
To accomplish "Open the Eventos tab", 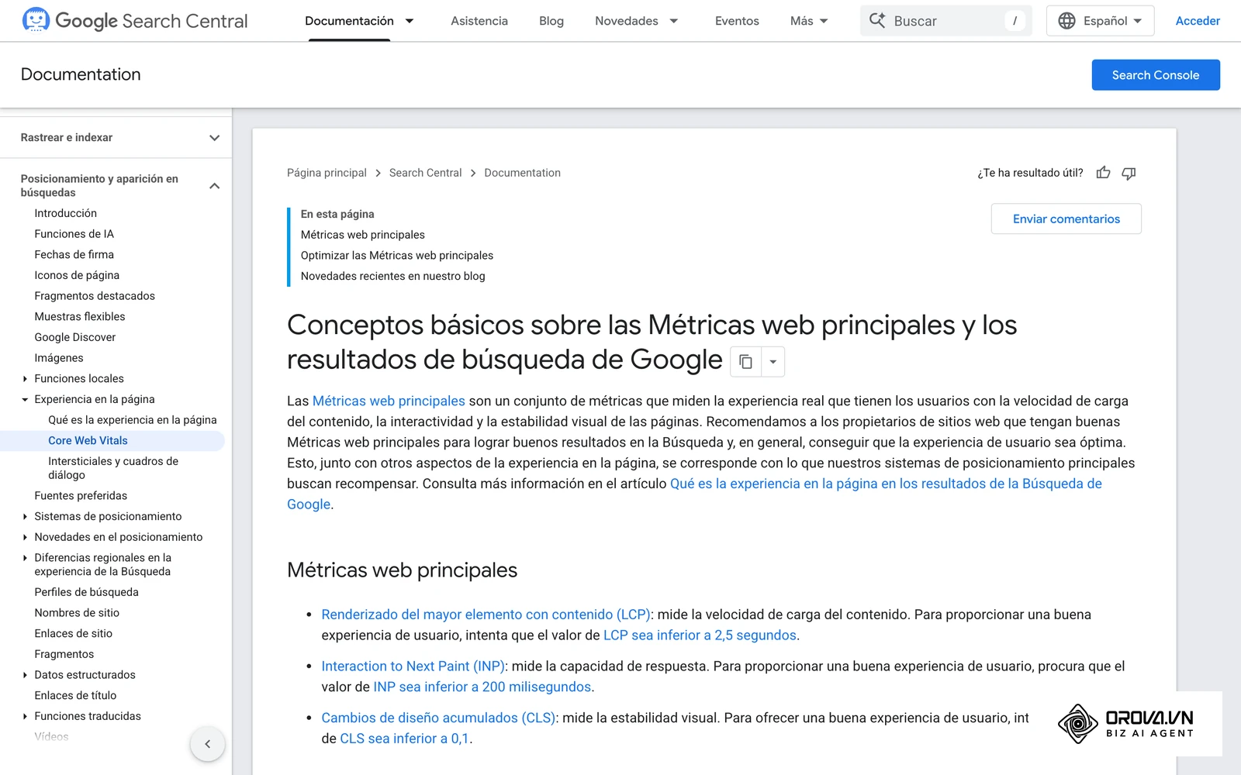I will point(737,21).
